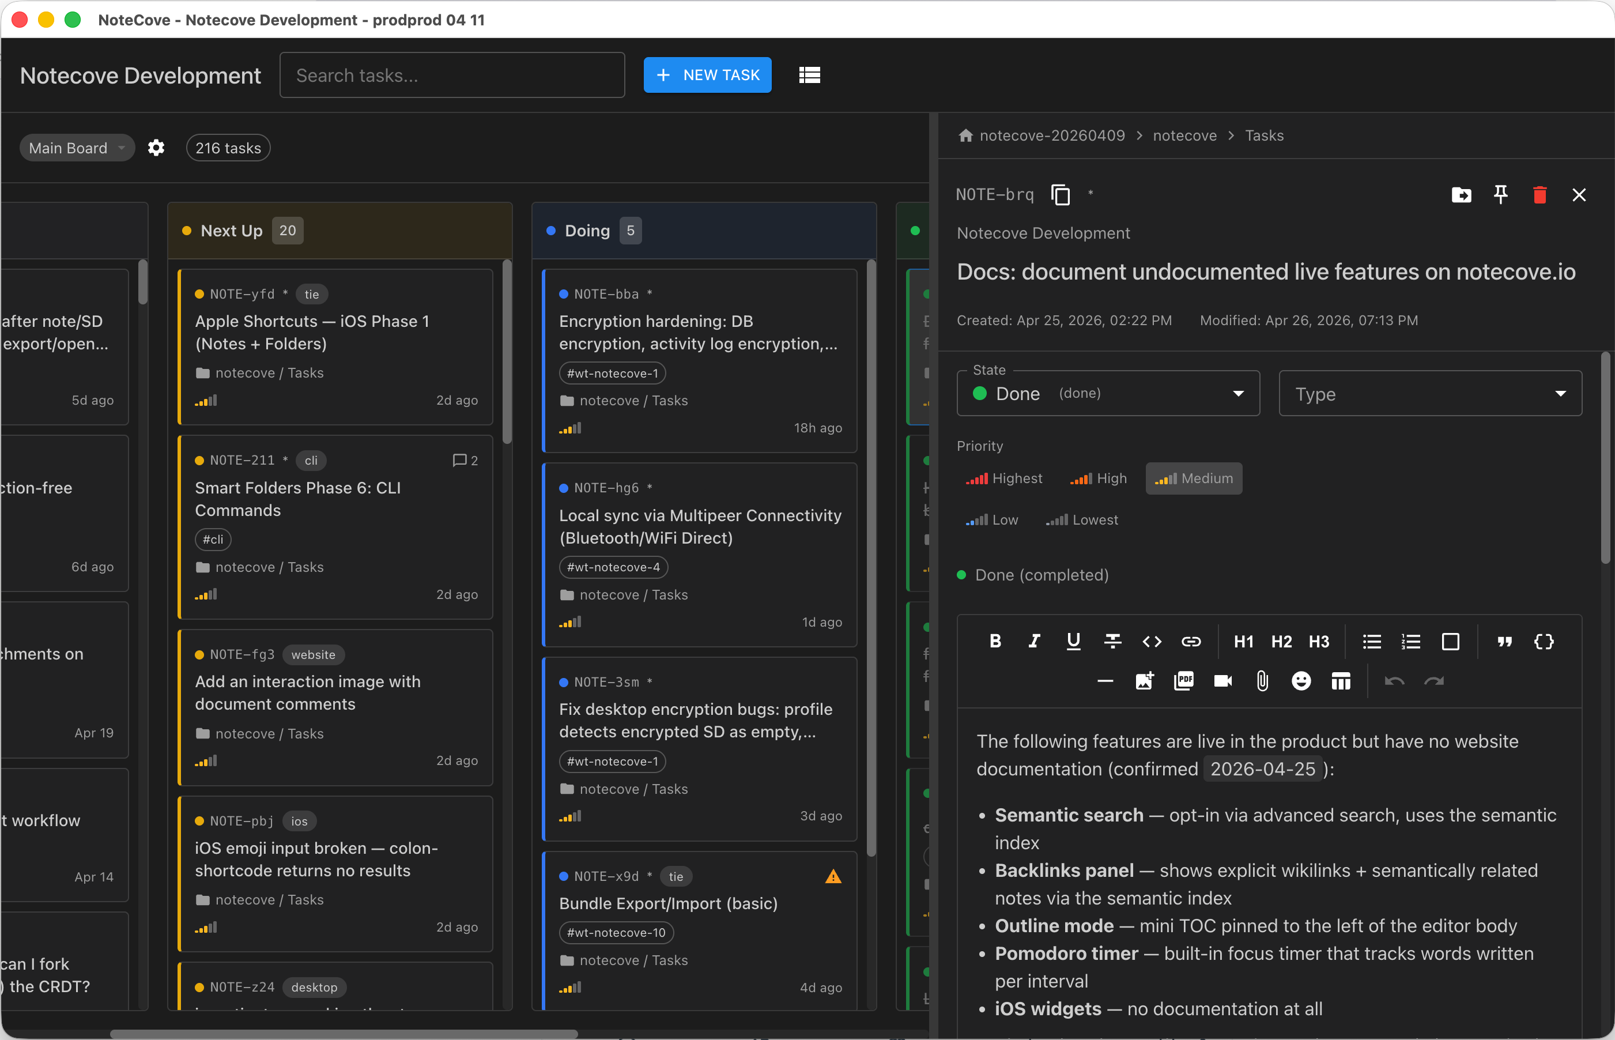Open NOTE-fg3 interaction image card

click(x=335, y=707)
